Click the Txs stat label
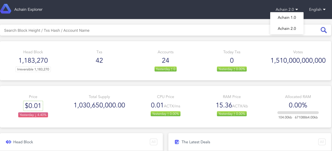The height and width of the screenshot is (151, 332). point(99,52)
